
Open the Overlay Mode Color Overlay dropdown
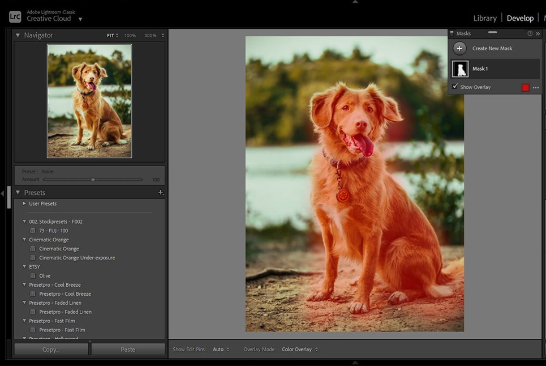(300, 349)
